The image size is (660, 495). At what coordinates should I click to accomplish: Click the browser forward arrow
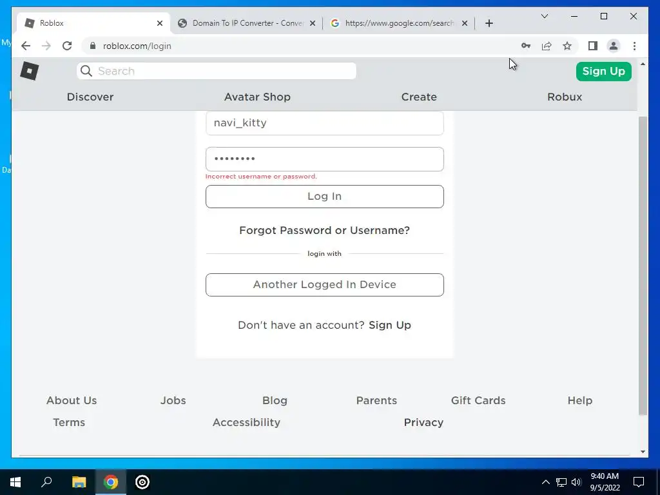pos(46,46)
